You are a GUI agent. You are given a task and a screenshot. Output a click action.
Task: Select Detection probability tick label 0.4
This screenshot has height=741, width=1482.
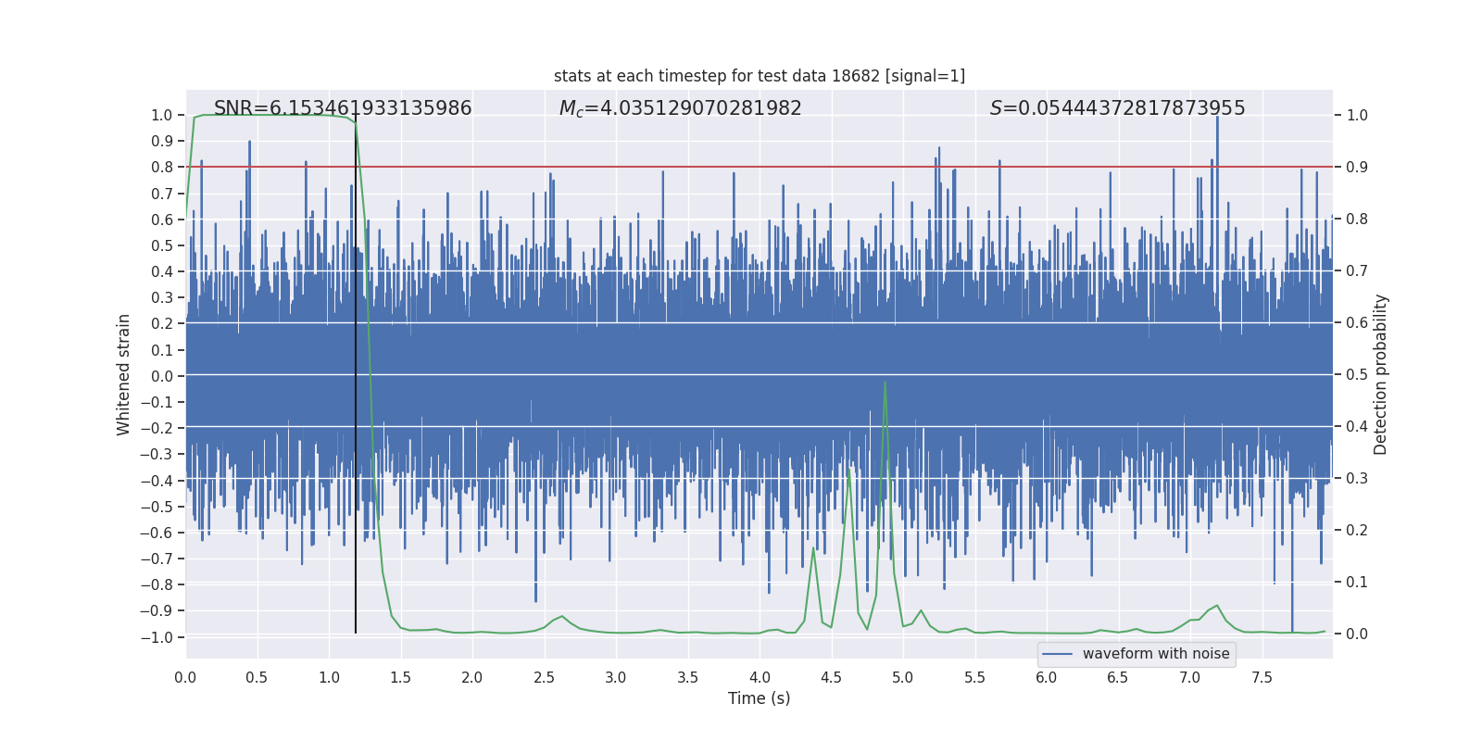1357,427
